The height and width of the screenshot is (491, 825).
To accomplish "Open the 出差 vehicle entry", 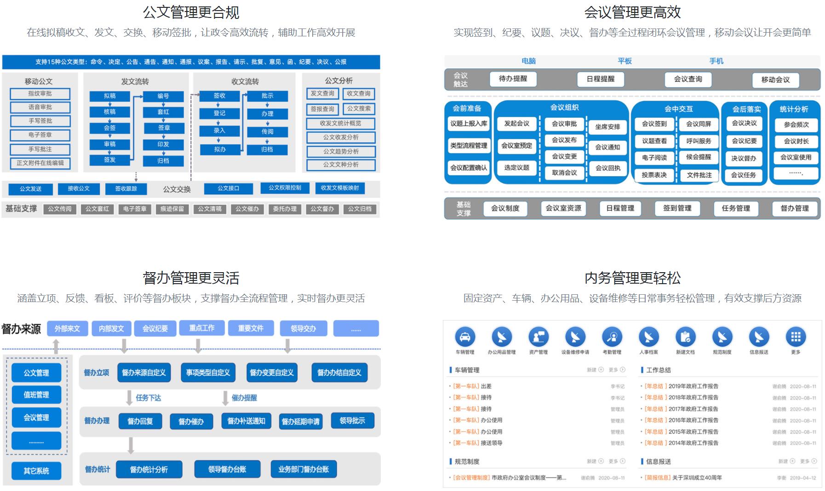I will point(486,386).
